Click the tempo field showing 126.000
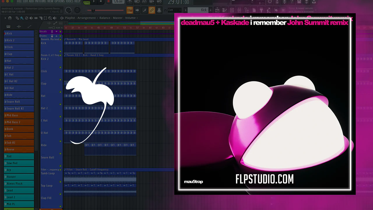 [118, 2]
